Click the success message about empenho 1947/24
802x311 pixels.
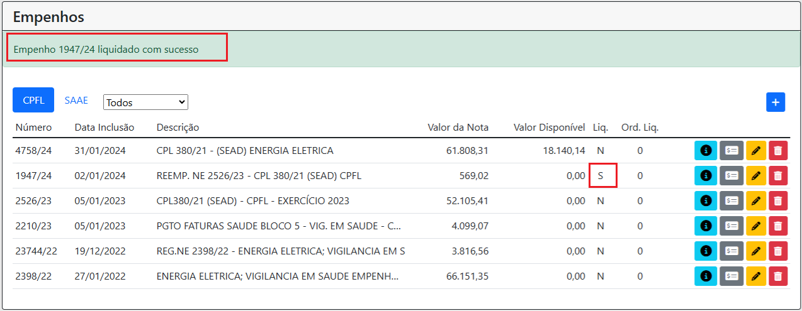[106, 49]
